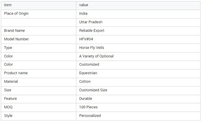
Task: Select the 'Uttar Pradesh' text
Action: pyautogui.click(x=91, y=22)
